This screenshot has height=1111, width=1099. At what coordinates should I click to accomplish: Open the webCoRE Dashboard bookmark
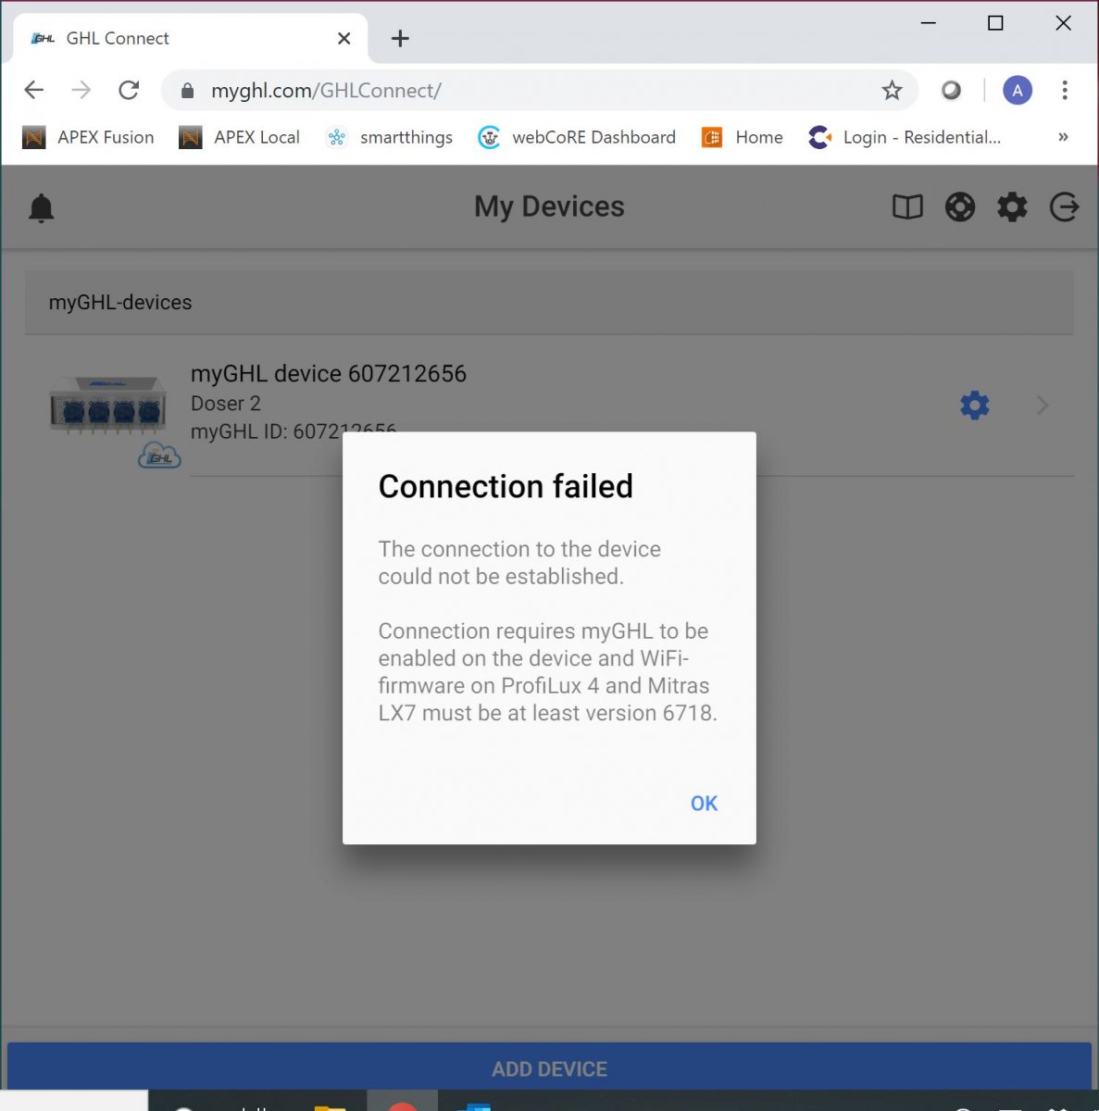point(577,137)
